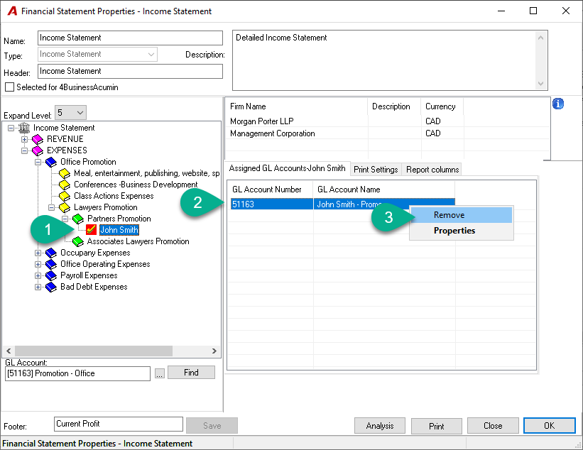Switch to the Print Settings tab
The width and height of the screenshot is (583, 450).
tap(376, 170)
